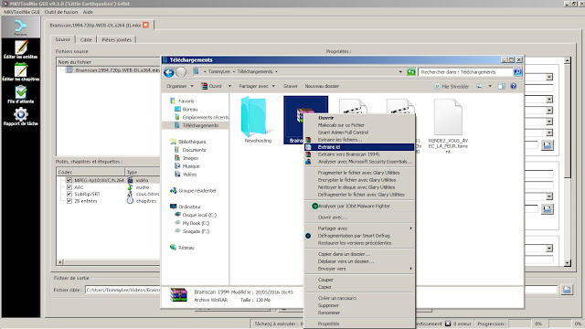Open Explorer help icon
Viewport: 585px width, 329px height.
514,86
